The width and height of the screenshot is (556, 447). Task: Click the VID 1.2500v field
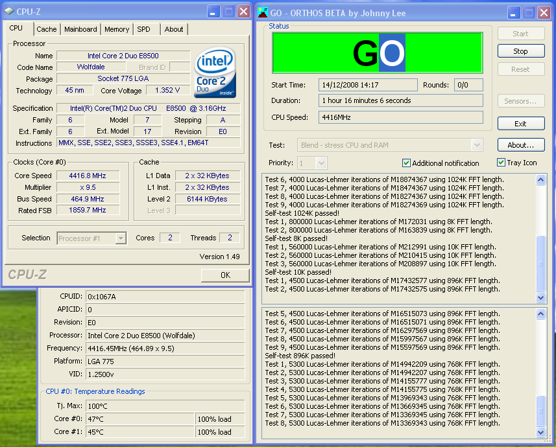click(165, 374)
